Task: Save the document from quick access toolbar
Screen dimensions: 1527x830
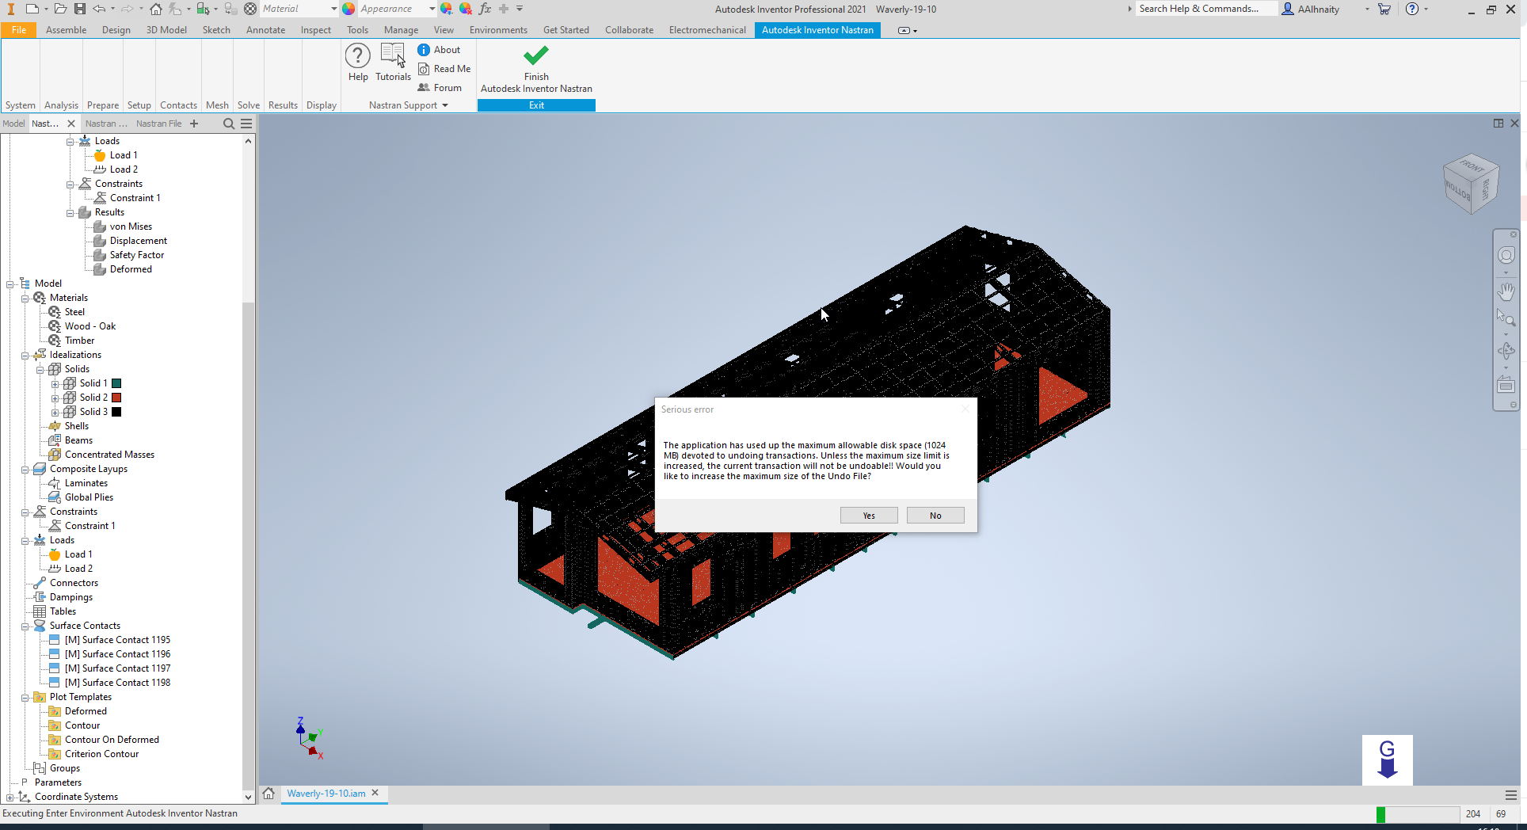Action: click(80, 9)
